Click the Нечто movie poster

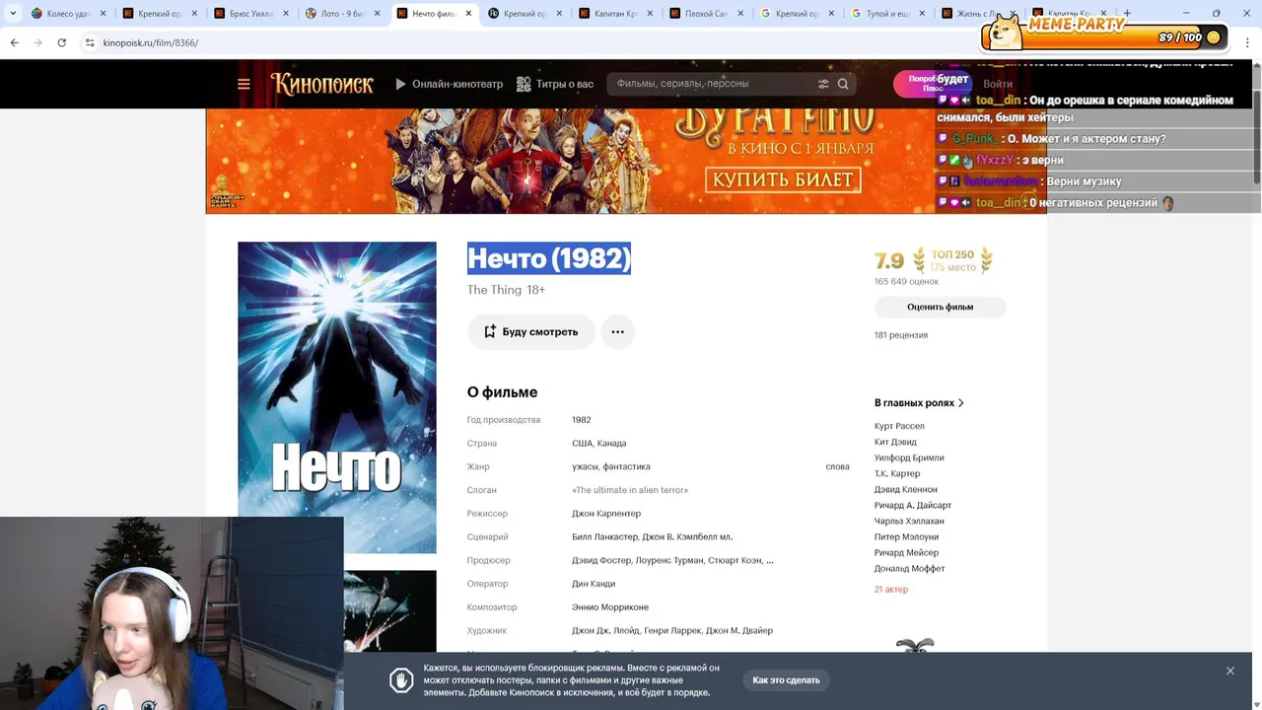pos(336,397)
